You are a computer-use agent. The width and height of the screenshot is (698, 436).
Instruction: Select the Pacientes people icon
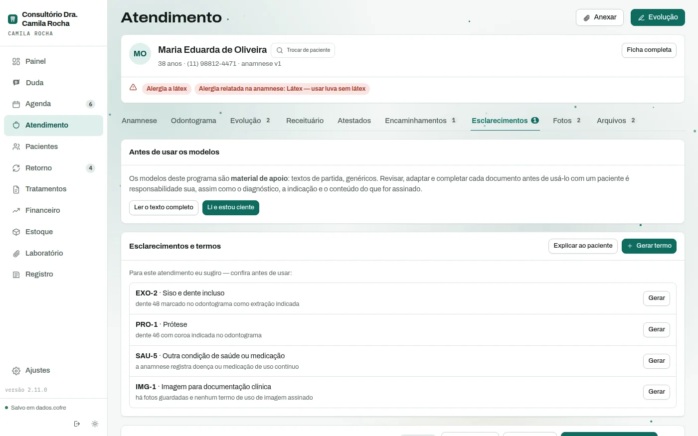16,146
